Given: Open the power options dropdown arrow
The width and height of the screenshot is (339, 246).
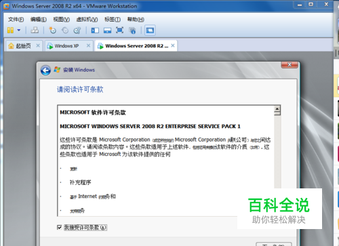Looking at the screenshot, I should click(19, 30).
